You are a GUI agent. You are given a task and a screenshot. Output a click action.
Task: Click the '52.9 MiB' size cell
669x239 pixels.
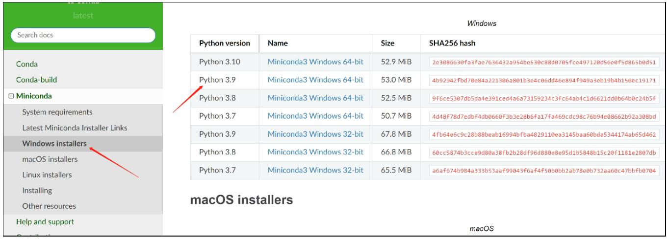click(396, 62)
